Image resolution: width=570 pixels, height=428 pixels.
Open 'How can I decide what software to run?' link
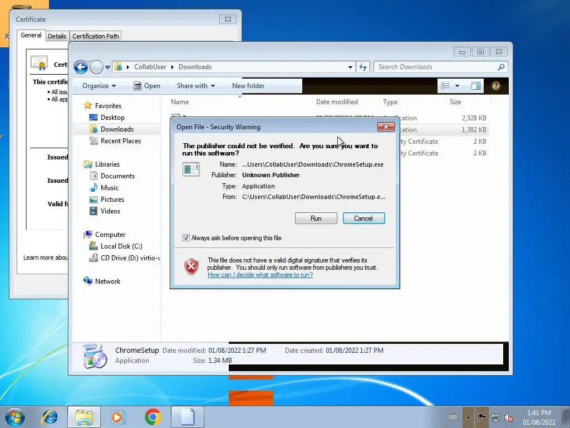pos(261,275)
